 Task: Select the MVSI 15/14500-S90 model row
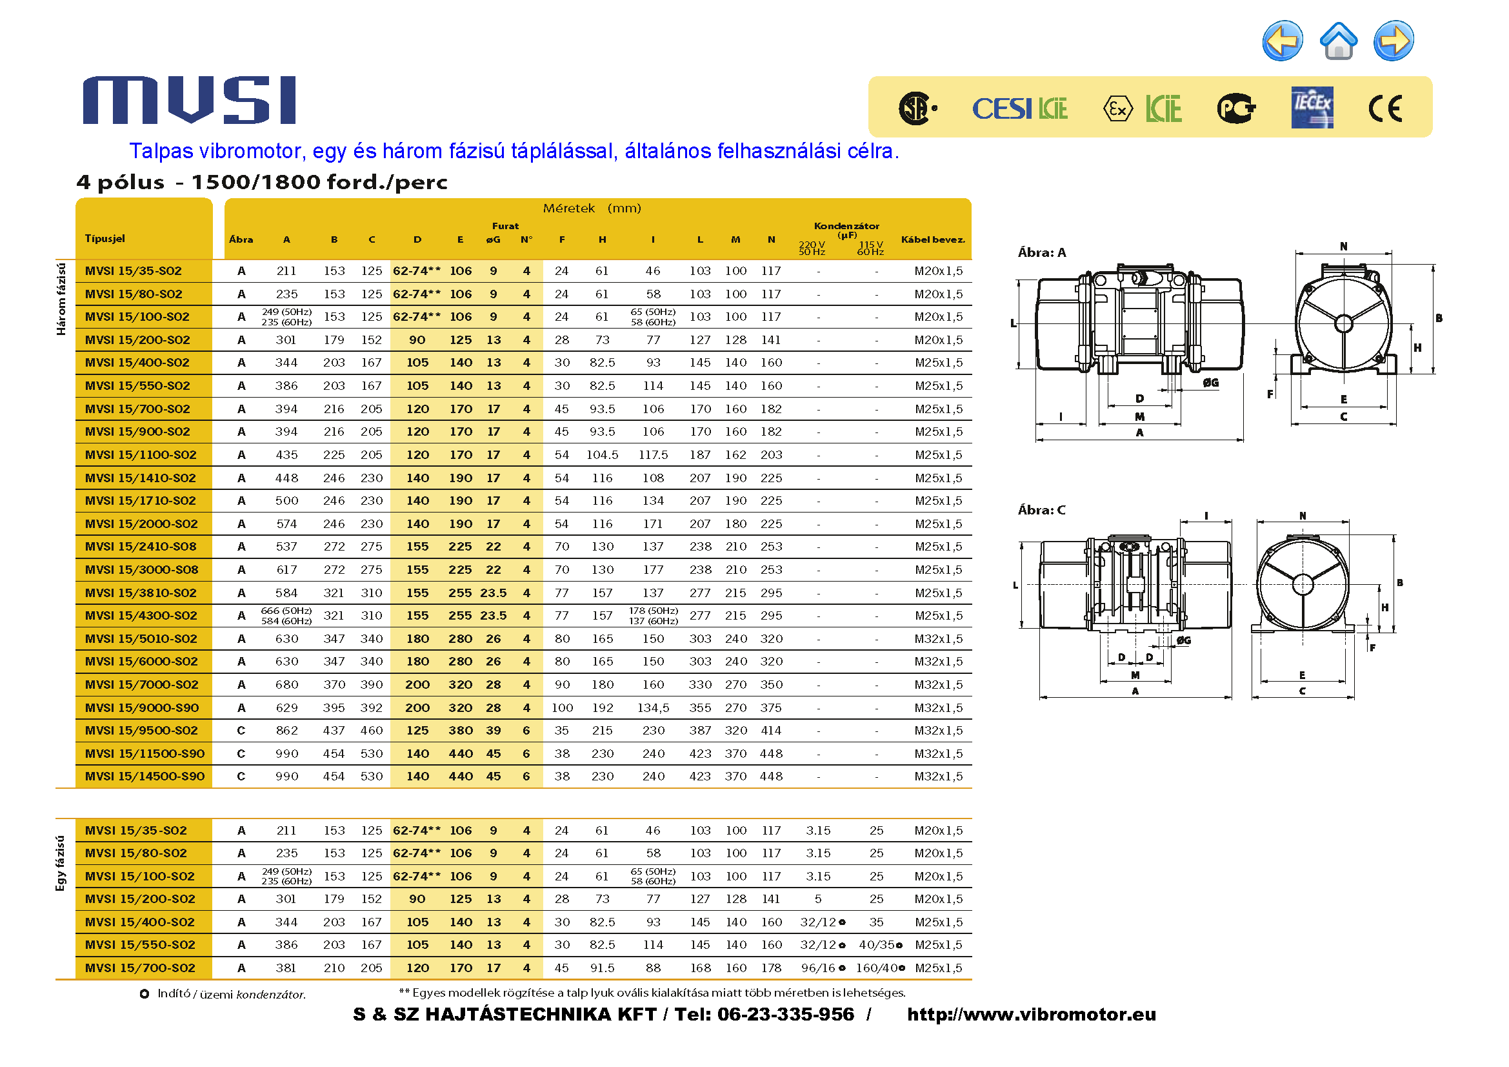145,777
